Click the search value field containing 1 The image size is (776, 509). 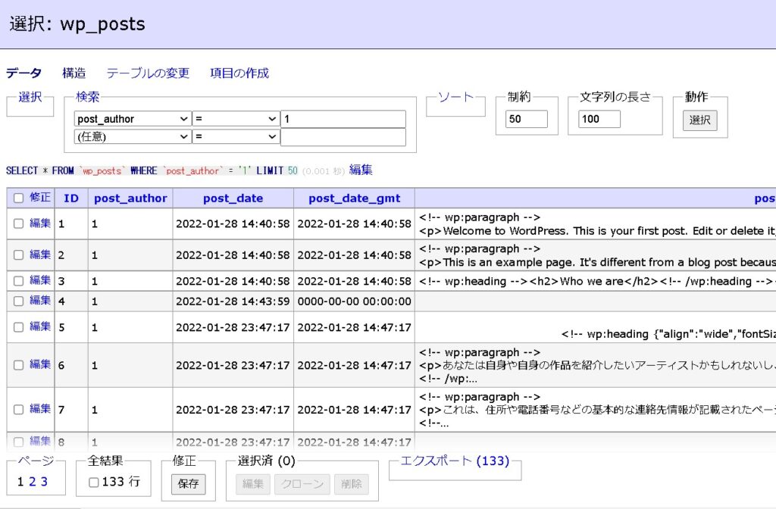343,119
